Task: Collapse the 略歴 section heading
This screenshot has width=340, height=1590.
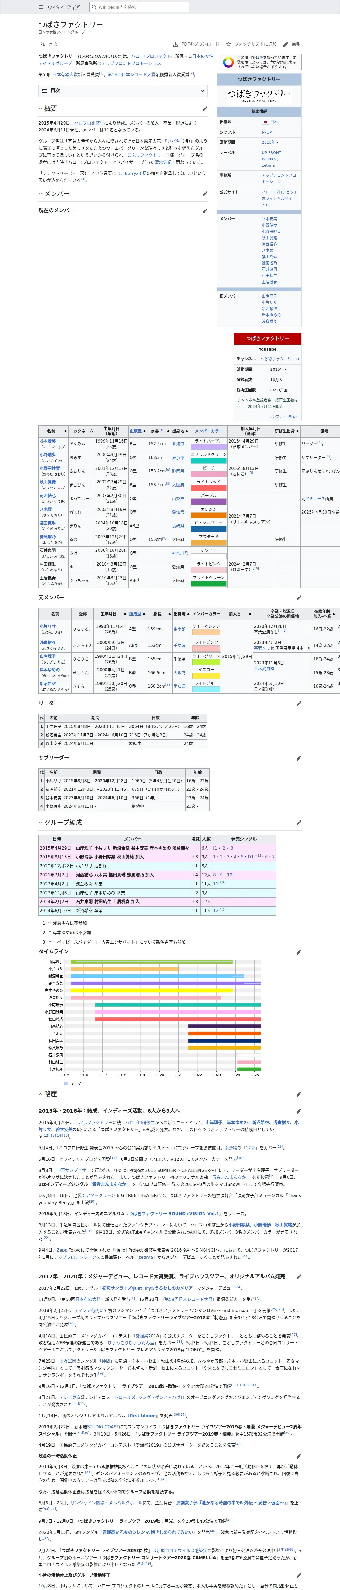Action: 41,1094
